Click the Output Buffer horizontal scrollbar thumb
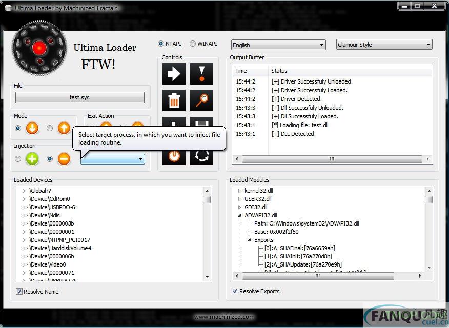The width and height of the screenshot is (449, 328). tap(332, 159)
